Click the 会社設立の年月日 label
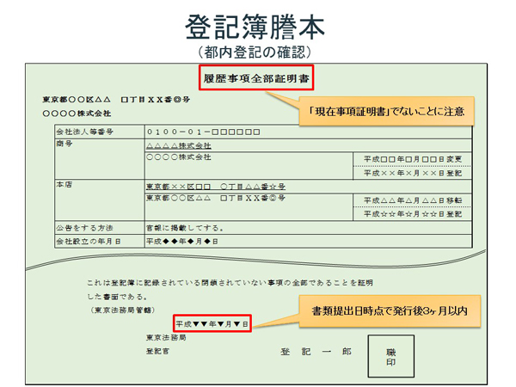 (89, 241)
